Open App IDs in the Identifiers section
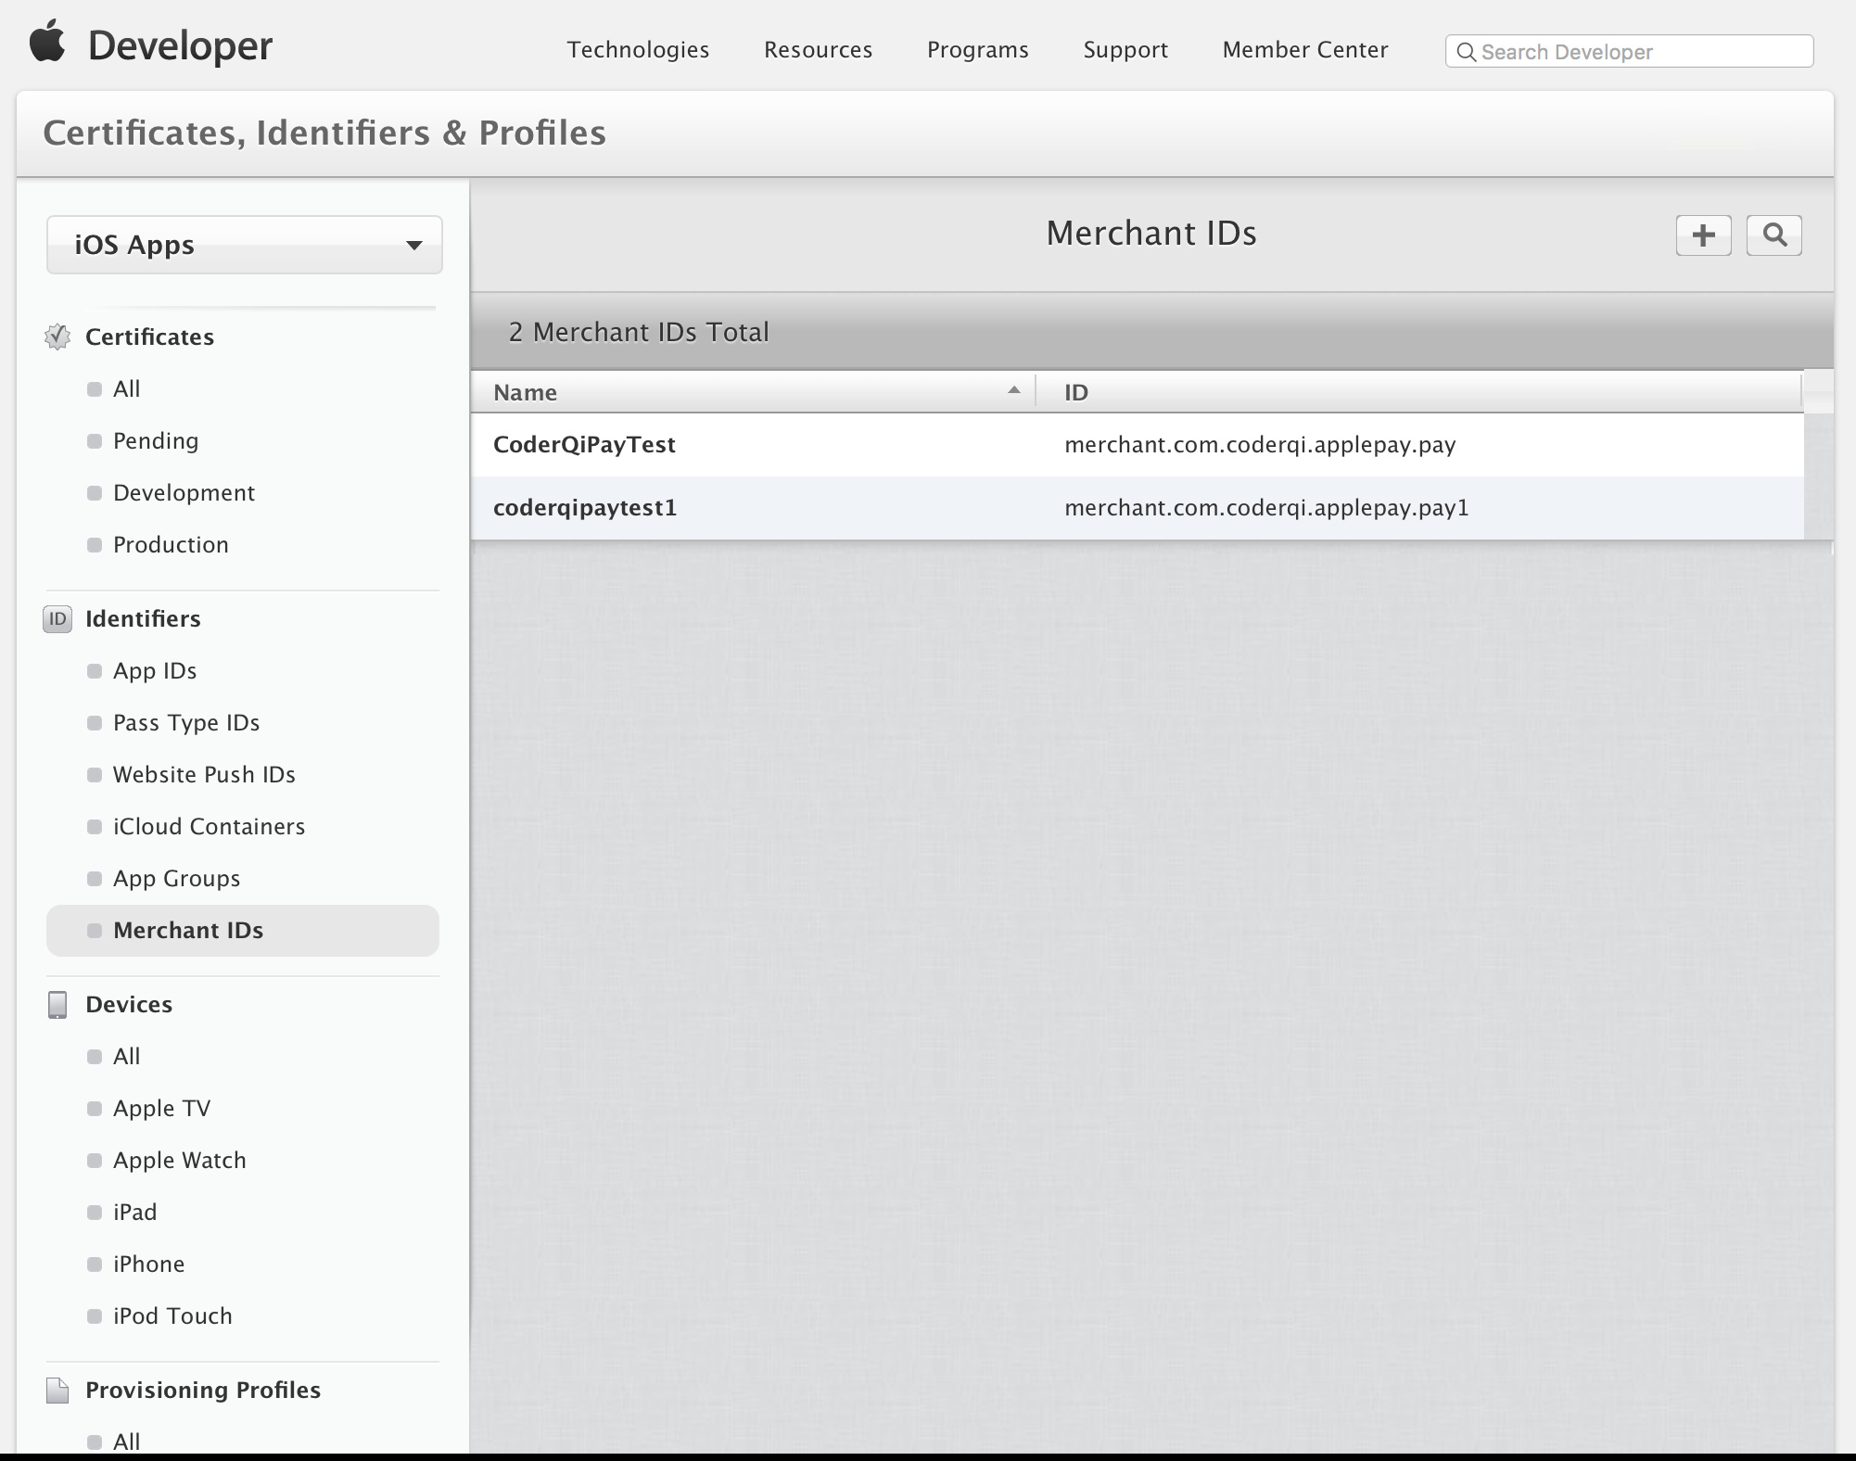Image resolution: width=1856 pixels, height=1461 pixels. tap(155, 671)
